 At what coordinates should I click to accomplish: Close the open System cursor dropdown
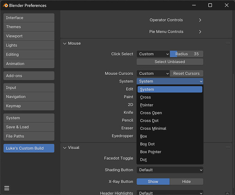[170, 81]
